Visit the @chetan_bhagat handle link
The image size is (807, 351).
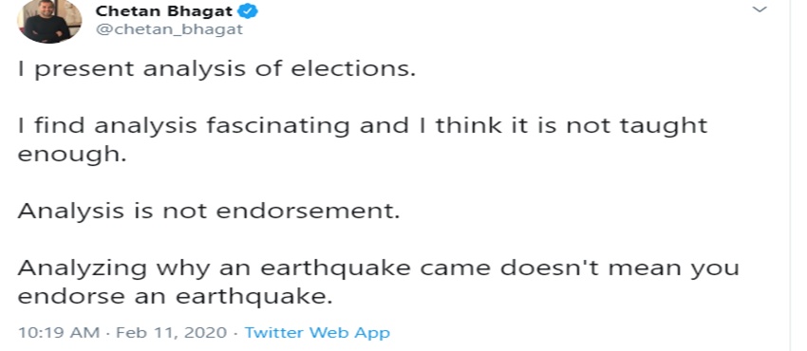169,29
